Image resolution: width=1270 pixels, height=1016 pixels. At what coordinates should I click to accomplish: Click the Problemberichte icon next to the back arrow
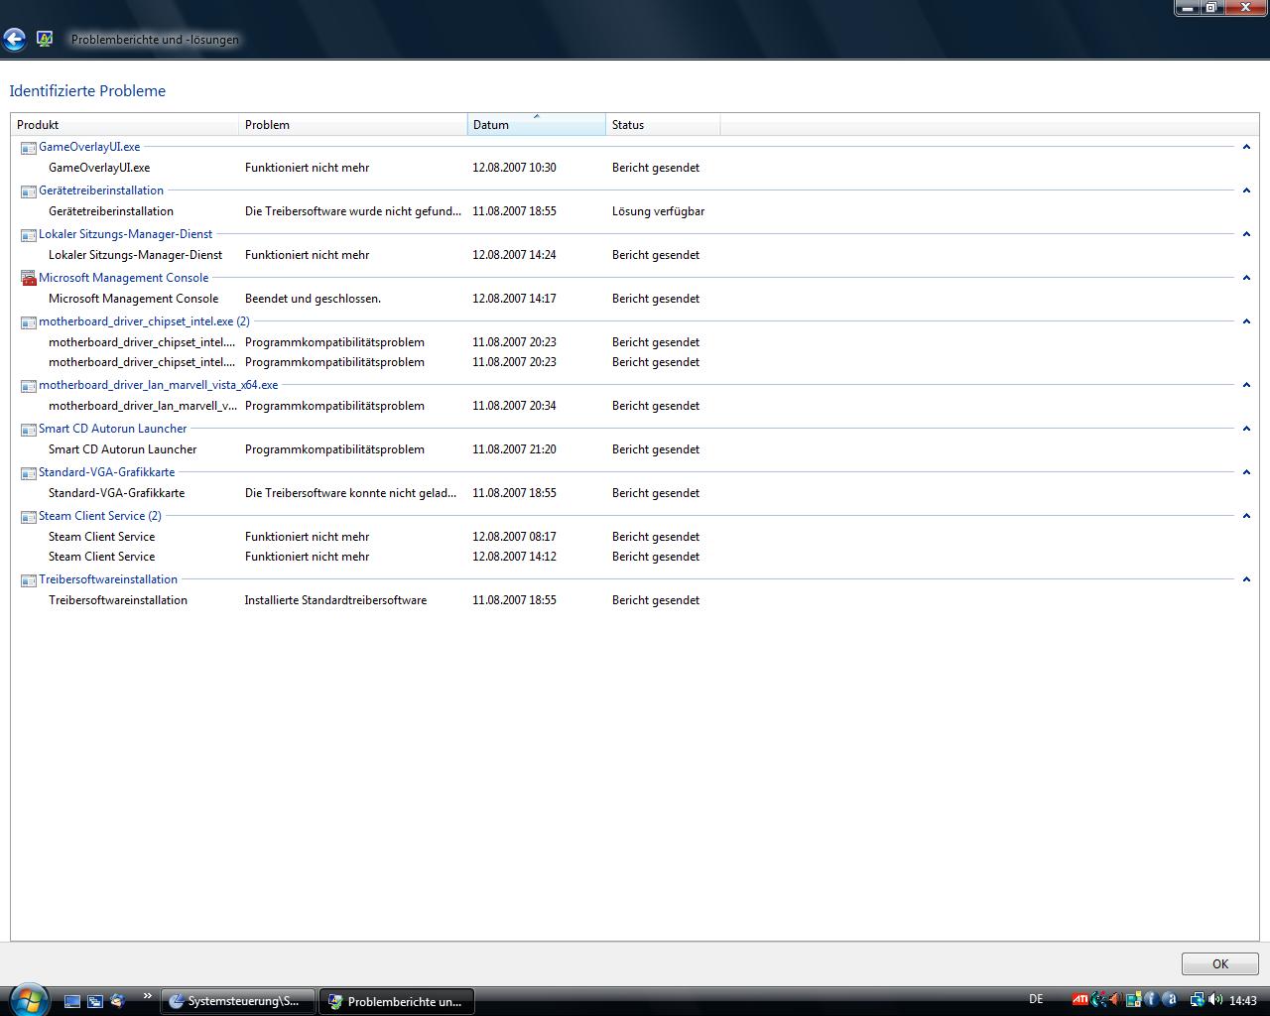click(45, 39)
